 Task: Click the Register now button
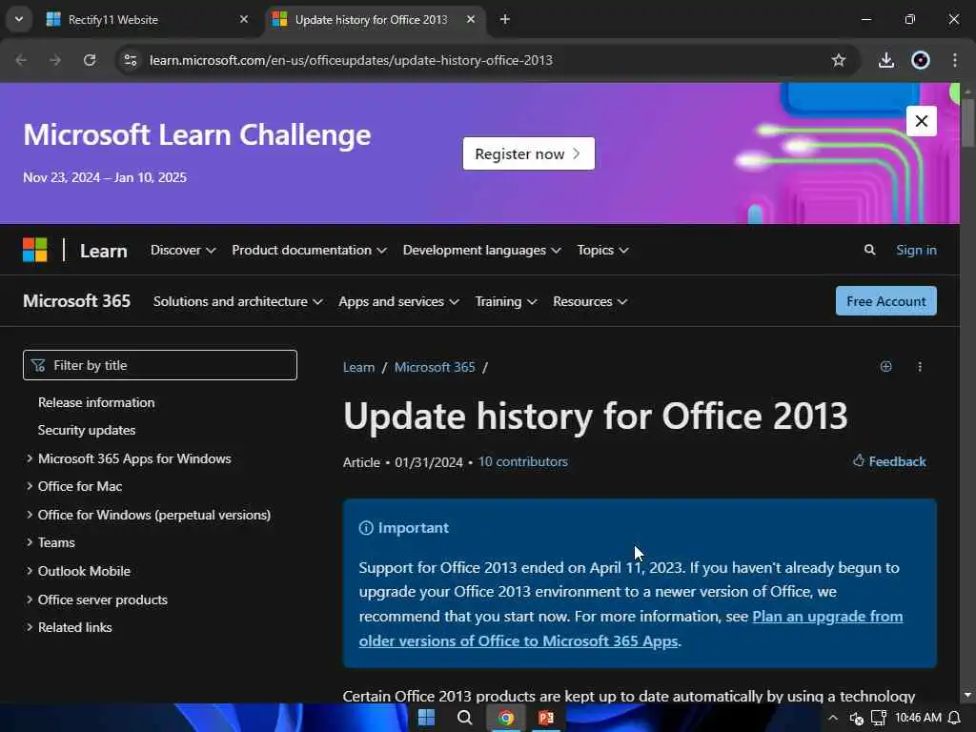[x=528, y=153]
